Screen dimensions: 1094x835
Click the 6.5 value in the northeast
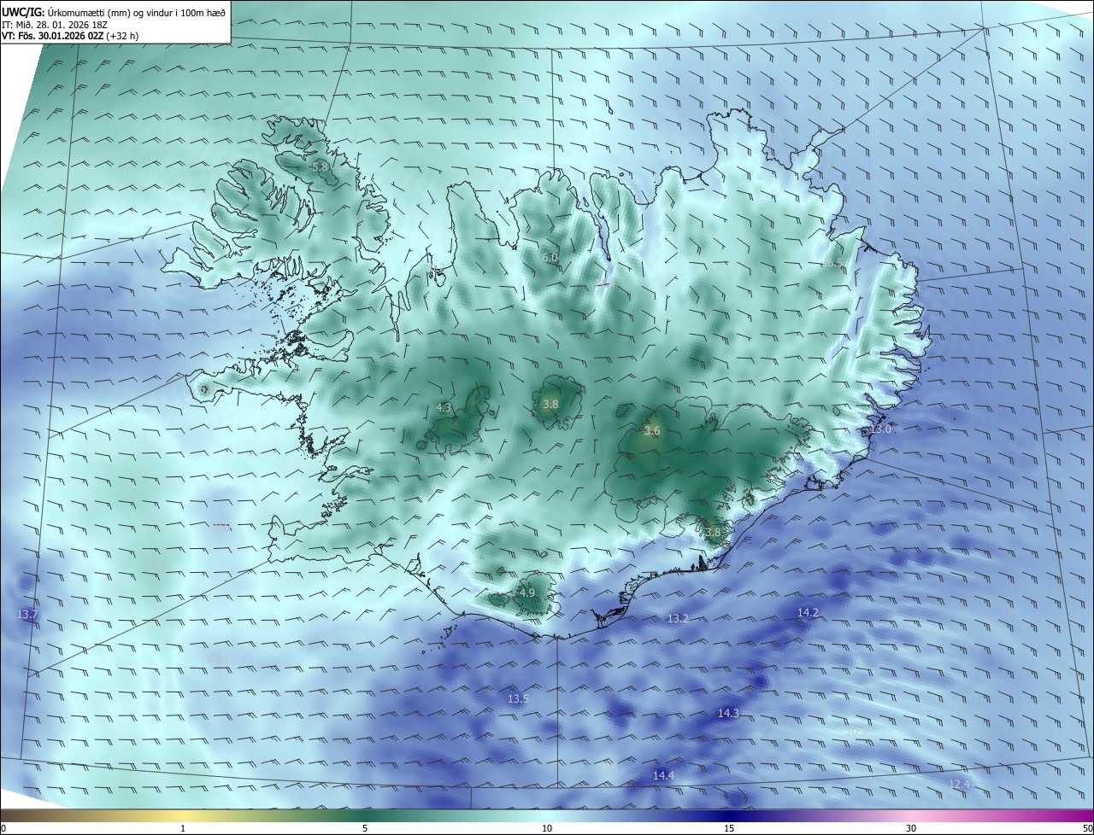[x=834, y=263]
